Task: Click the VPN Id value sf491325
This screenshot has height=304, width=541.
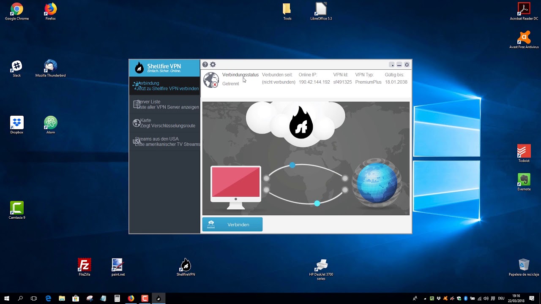Action: [342, 82]
